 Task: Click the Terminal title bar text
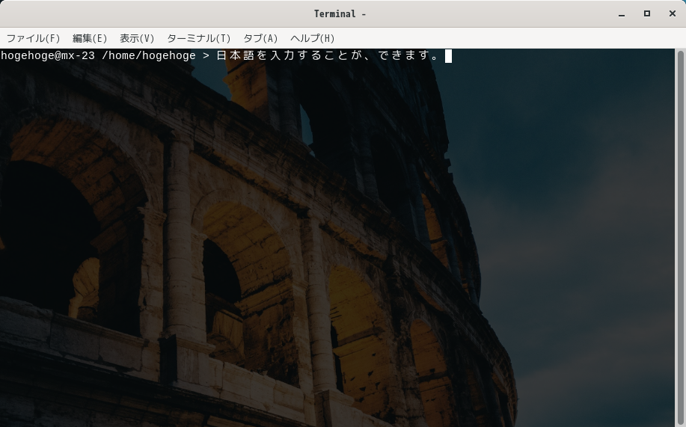(340, 14)
